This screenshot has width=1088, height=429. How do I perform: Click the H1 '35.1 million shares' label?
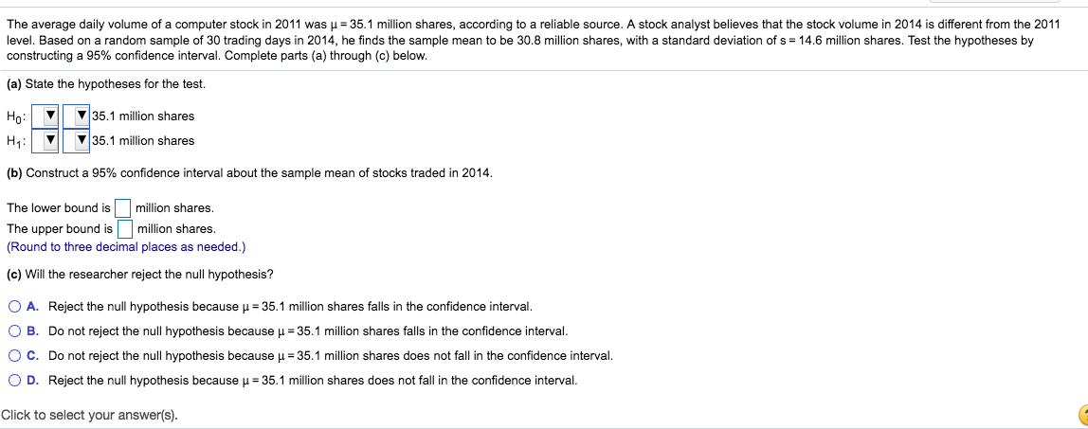point(143,141)
